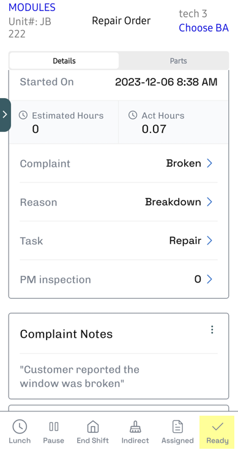Screen dimensions: 238x450
Task: Open the PM inspection chevron
Action: click(210, 279)
